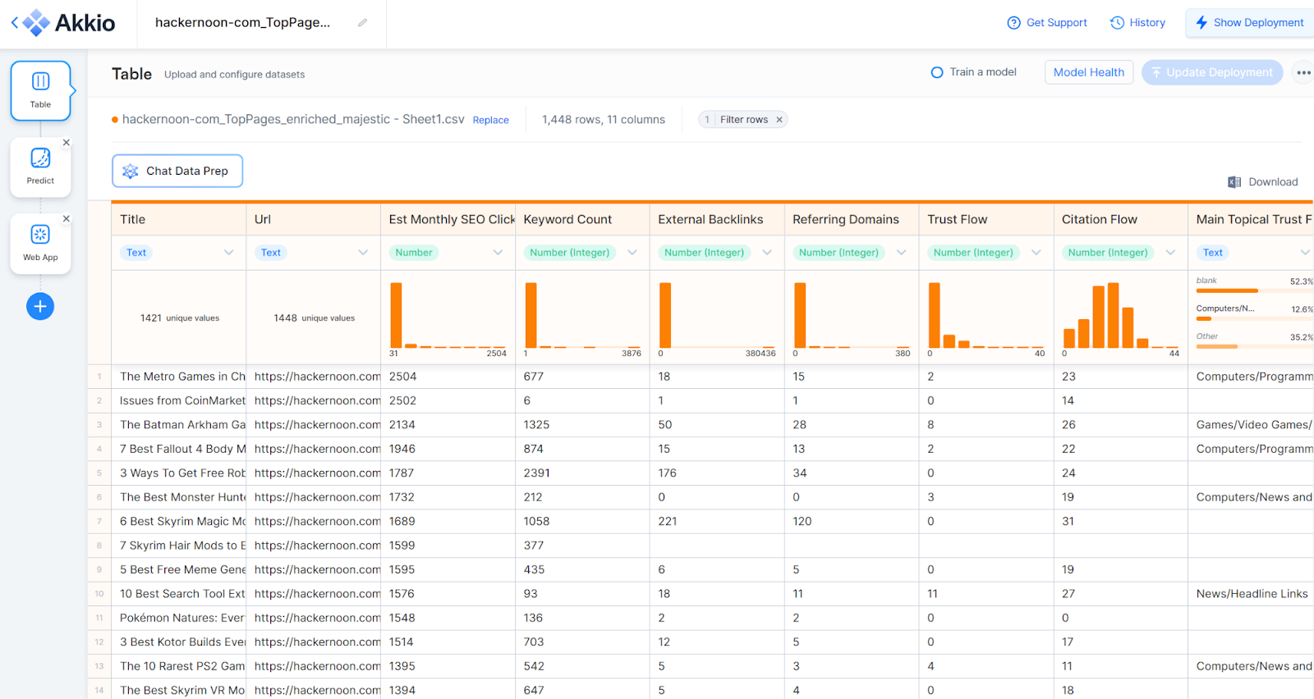
Task: Expand the Title column type dropdown
Action: [x=228, y=253]
